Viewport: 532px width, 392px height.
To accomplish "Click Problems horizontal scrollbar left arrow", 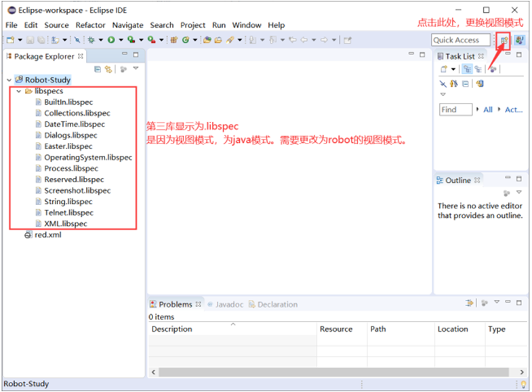I will [153, 372].
